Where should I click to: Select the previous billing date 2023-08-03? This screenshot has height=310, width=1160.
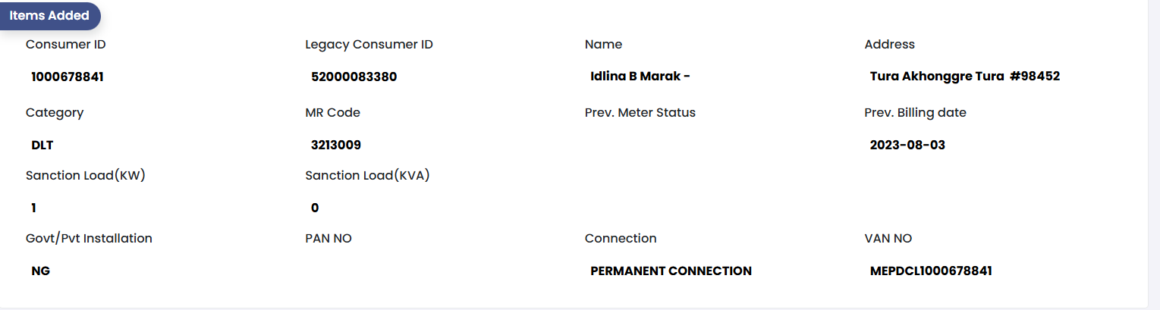point(907,145)
